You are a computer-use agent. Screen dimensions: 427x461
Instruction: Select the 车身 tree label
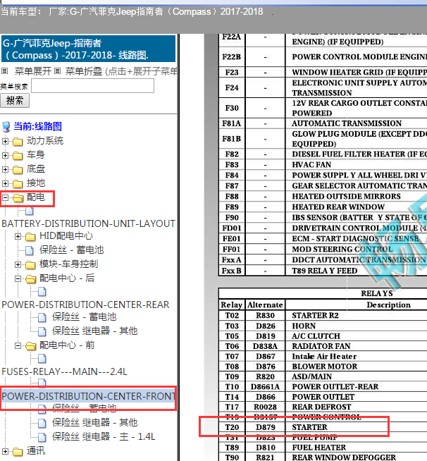(36, 154)
